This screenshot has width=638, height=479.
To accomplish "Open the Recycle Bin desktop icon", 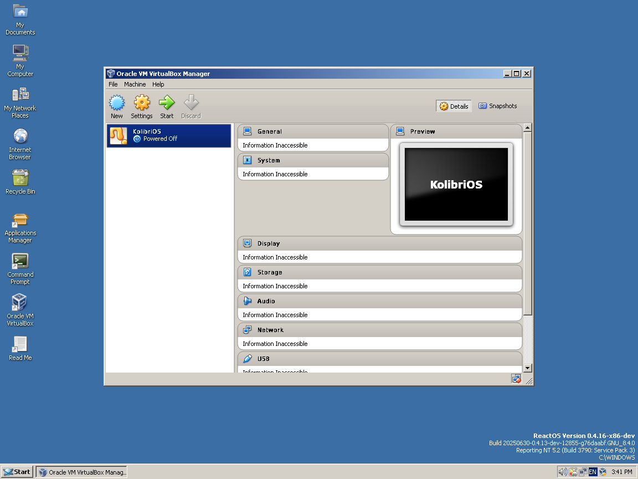I will [x=20, y=182].
